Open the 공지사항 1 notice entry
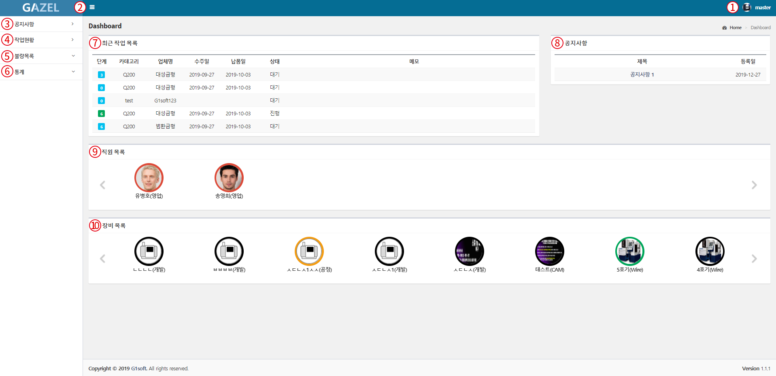The image size is (776, 376). click(x=642, y=74)
